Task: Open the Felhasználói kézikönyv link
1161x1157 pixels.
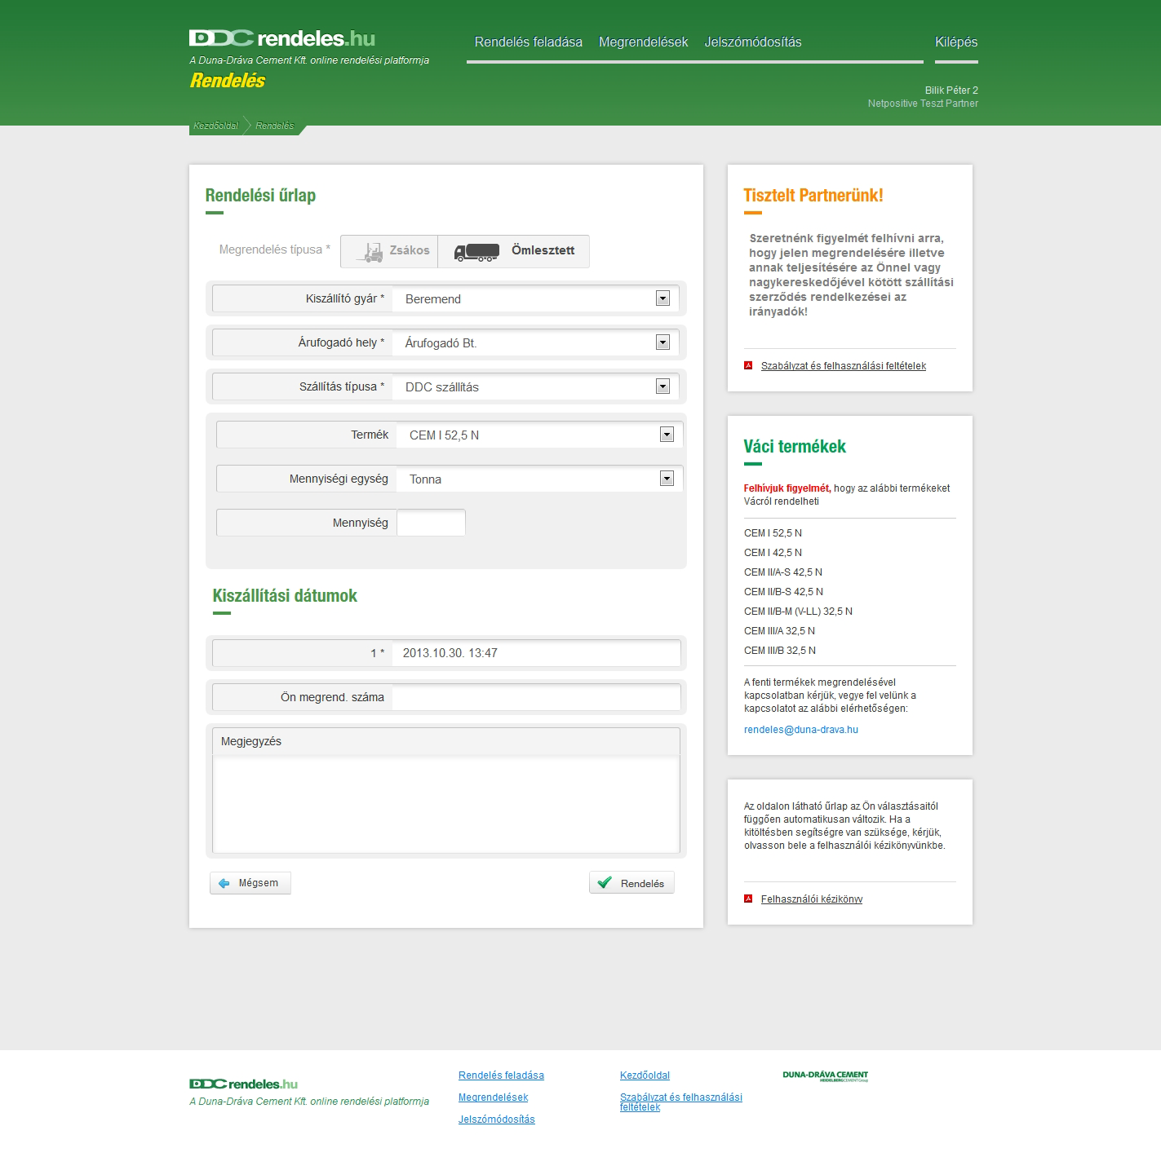Action: [812, 899]
